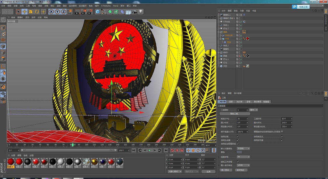
Task: Toggle LOD render level checkbox
Action: click(282, 132)
